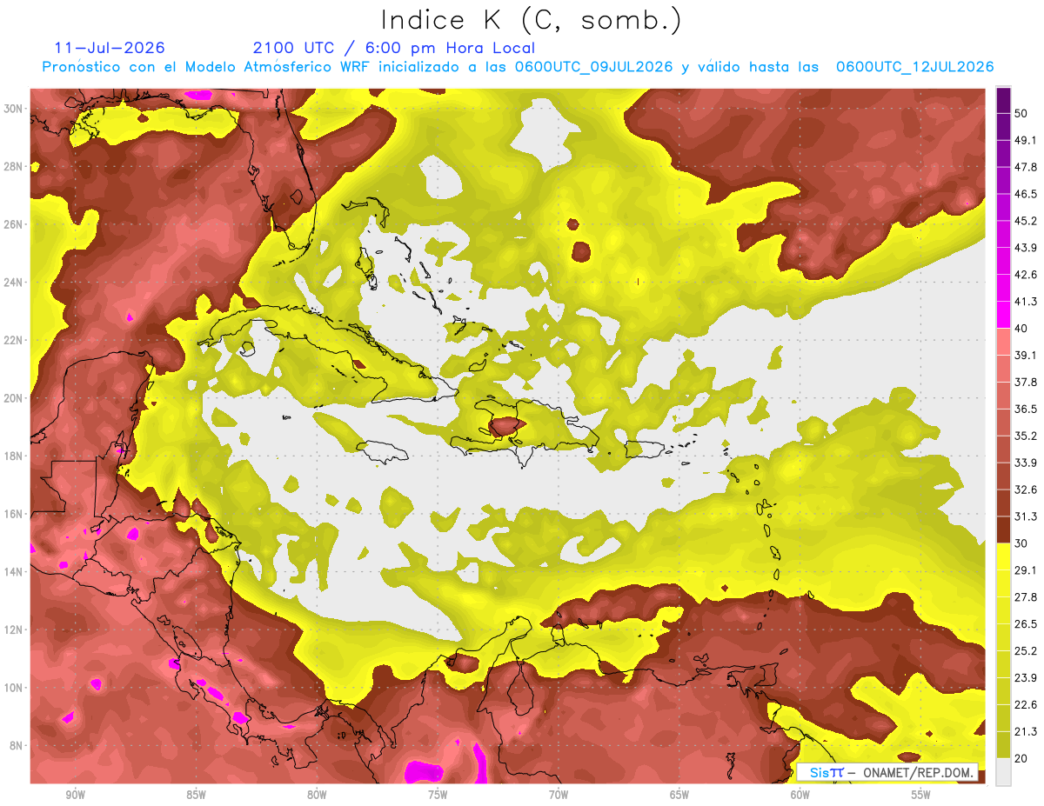This screenshot has width=1044, height=806.
Task: Click the '36.5' color scale value
Action: tap(1025, 409)
